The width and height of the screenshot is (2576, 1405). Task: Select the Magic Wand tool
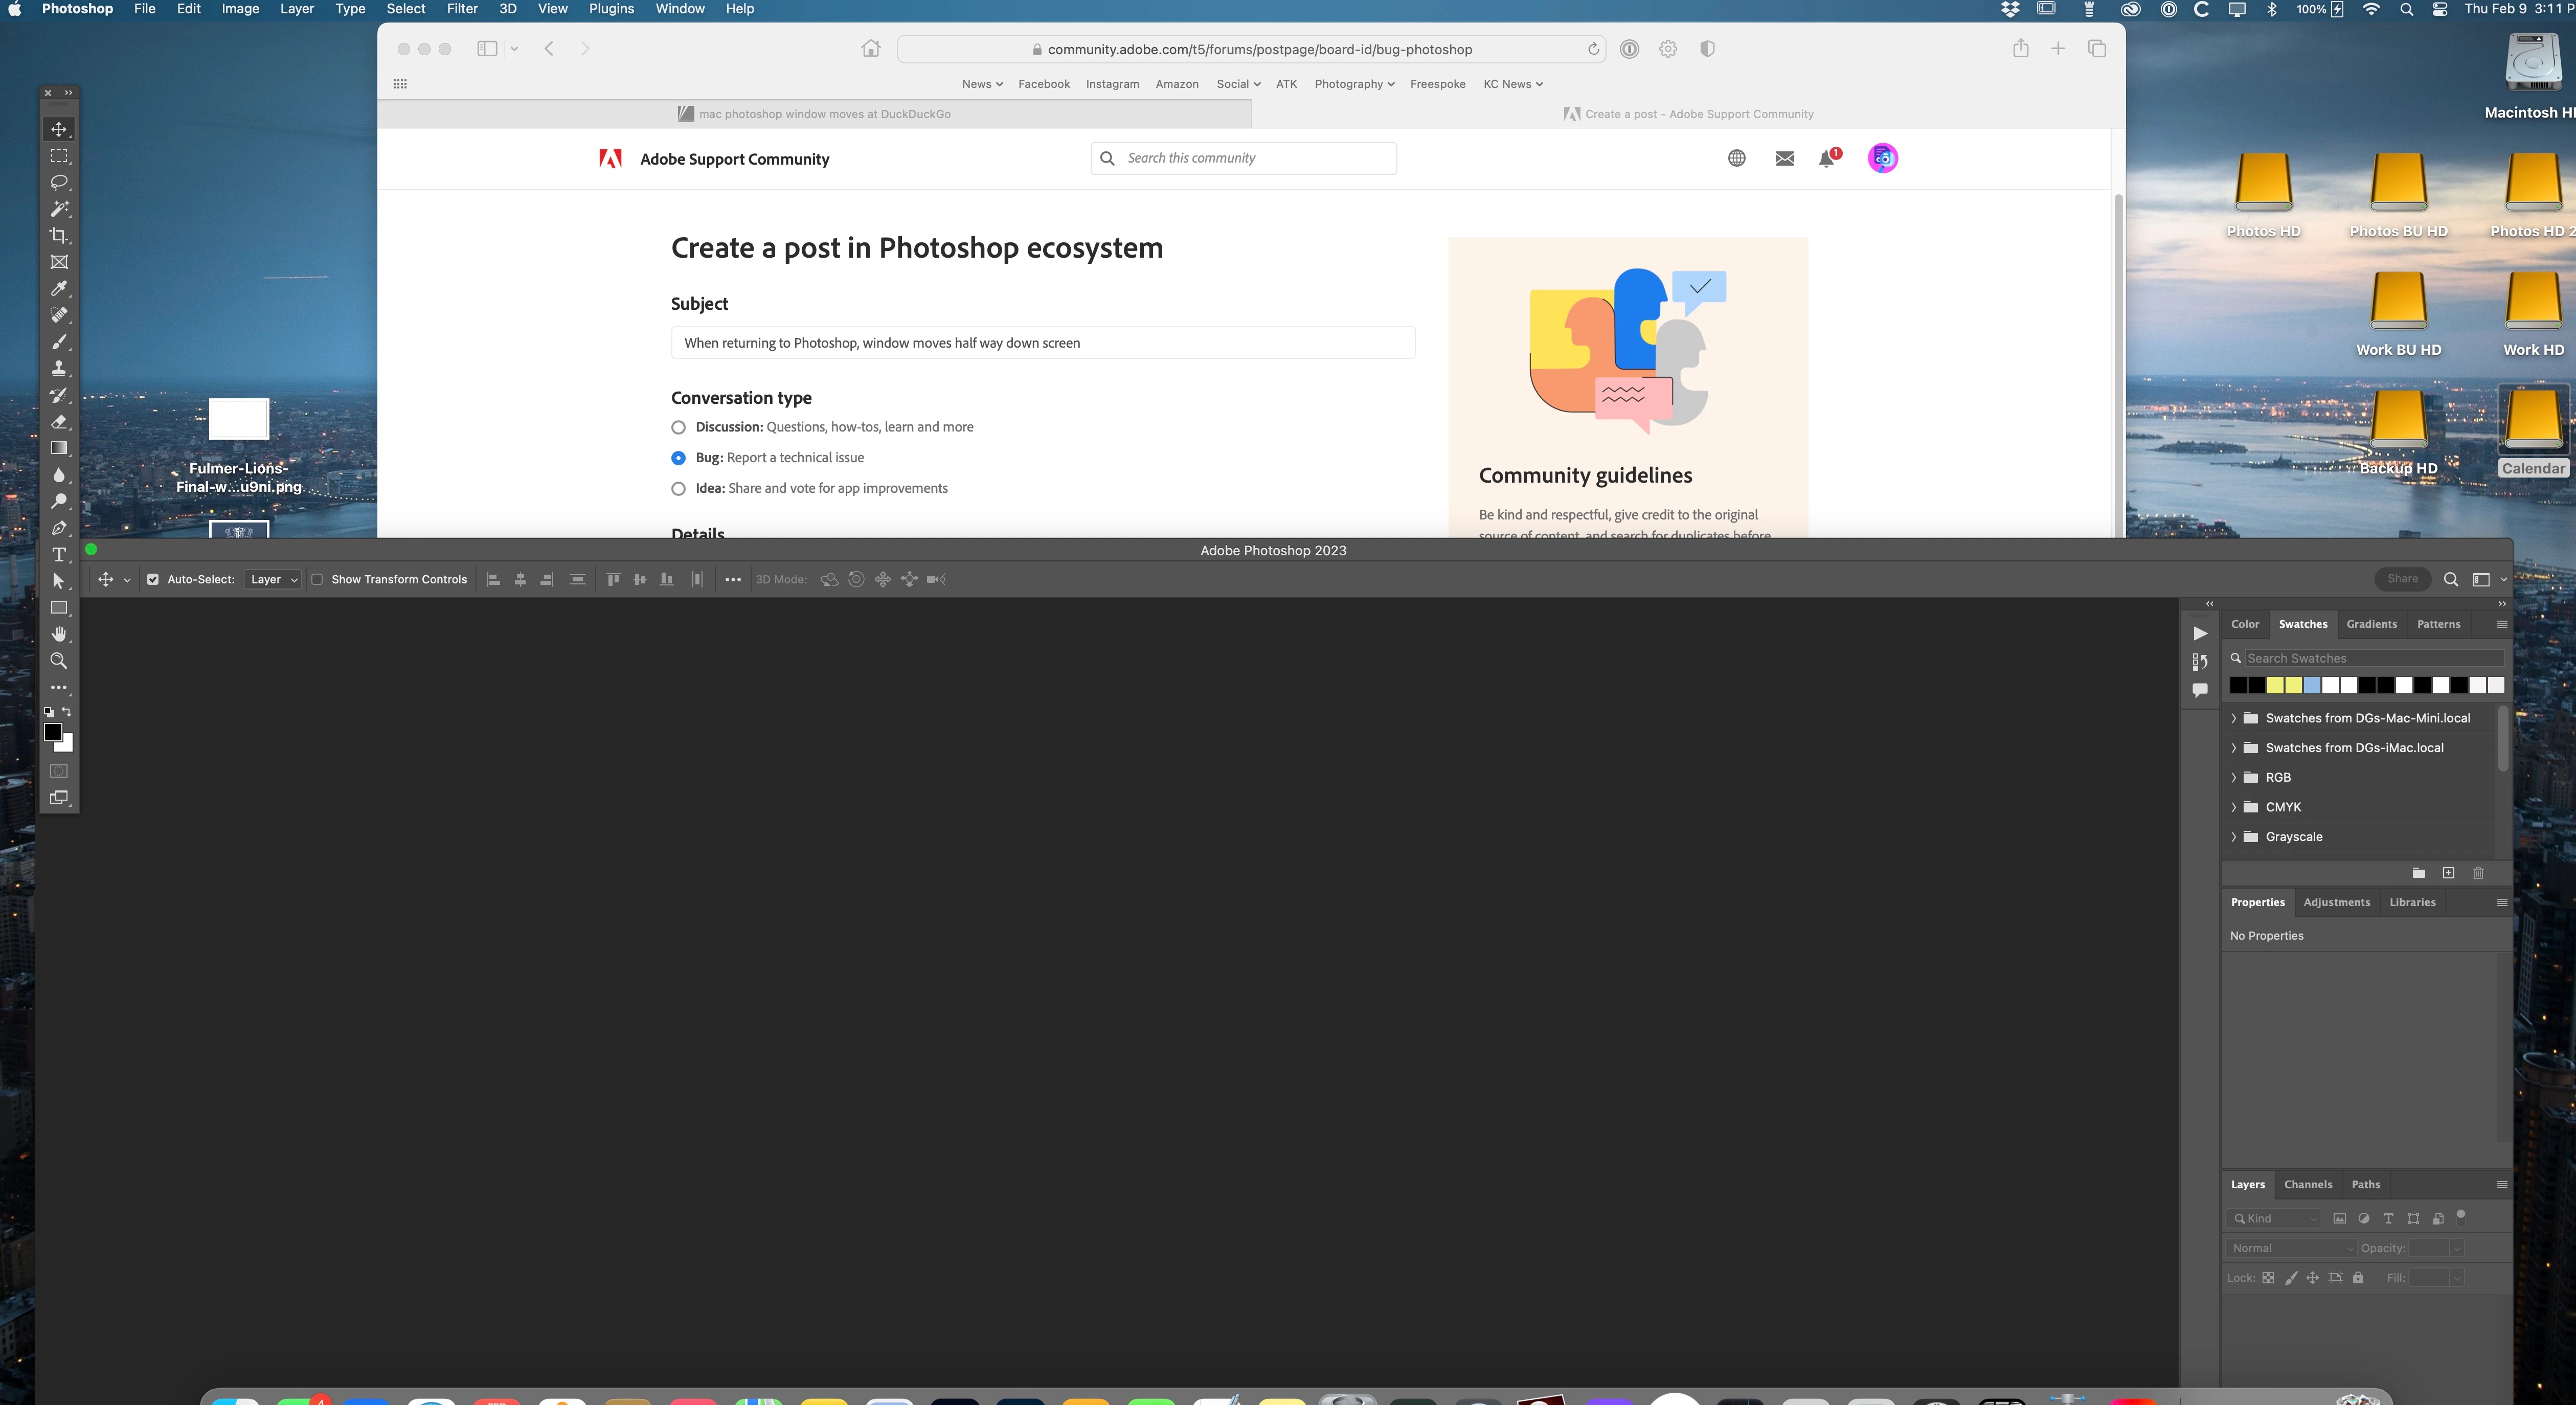pos(59,209)
